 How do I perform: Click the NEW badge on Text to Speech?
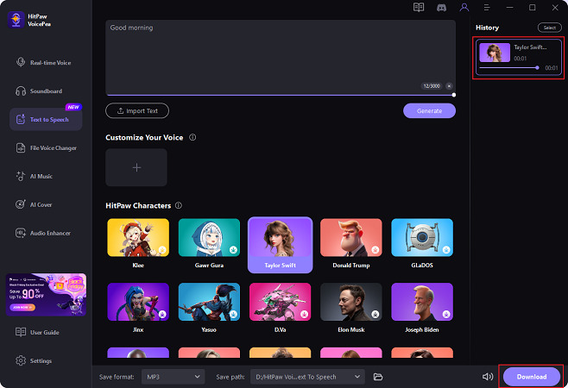coord(73,107)
